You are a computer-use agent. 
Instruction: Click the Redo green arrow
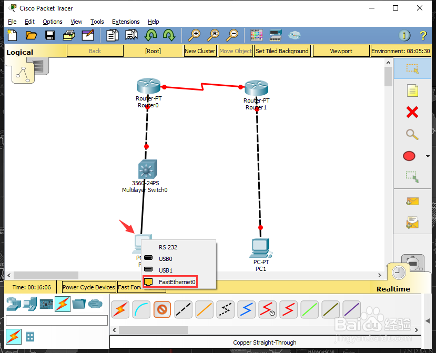pyautogui.click(x=169, y=35)
